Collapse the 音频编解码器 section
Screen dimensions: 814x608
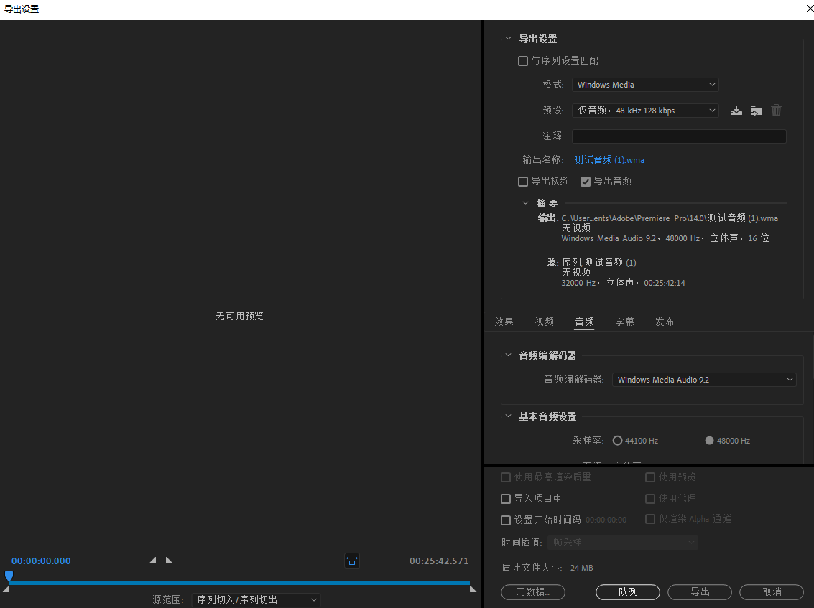(508, 355)
